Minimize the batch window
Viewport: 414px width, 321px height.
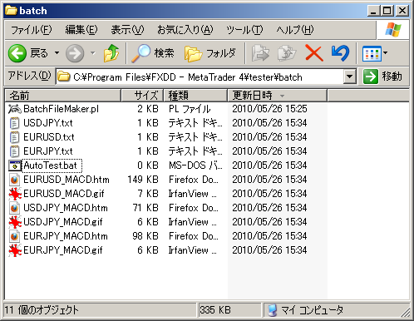374,11
